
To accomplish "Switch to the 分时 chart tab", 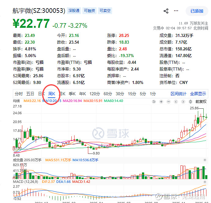I will pyautogui.click(x=19, y=94).
